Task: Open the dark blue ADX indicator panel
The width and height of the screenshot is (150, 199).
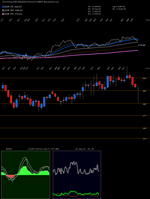Action: pyautogui.click(x=77, y=175)
